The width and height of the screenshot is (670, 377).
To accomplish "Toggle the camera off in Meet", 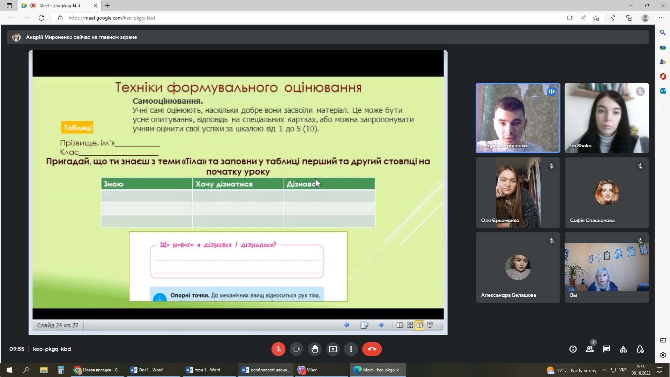I will click(x=297, y=349).
